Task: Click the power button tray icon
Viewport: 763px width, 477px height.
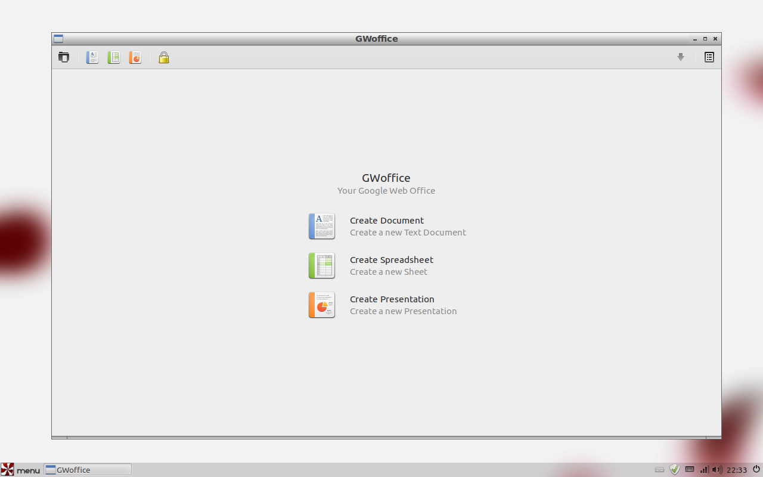Action: pos(756,469)
